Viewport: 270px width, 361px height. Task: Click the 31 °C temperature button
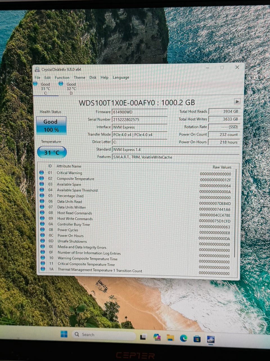click(52, 153)
